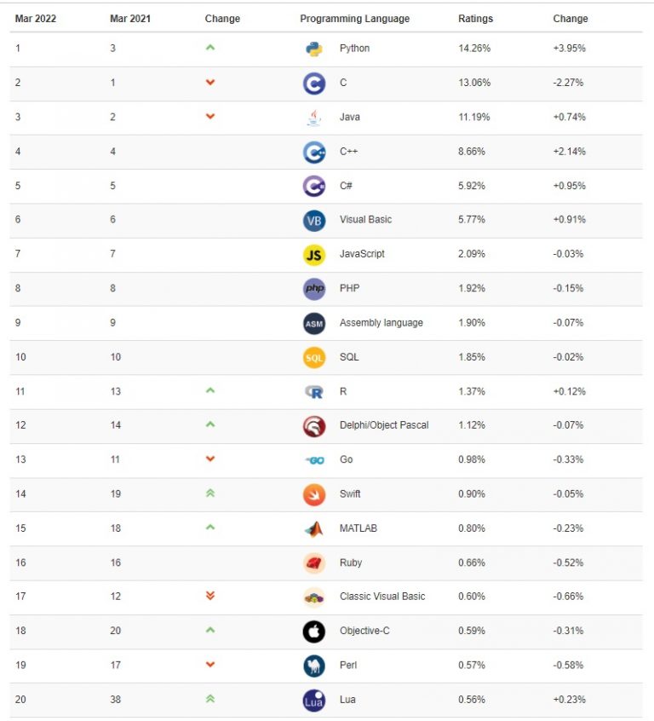This screenshot has height=721, width=654.
Task: Click the Delphi/Object Pascal language name
Action: pos(384,425)
